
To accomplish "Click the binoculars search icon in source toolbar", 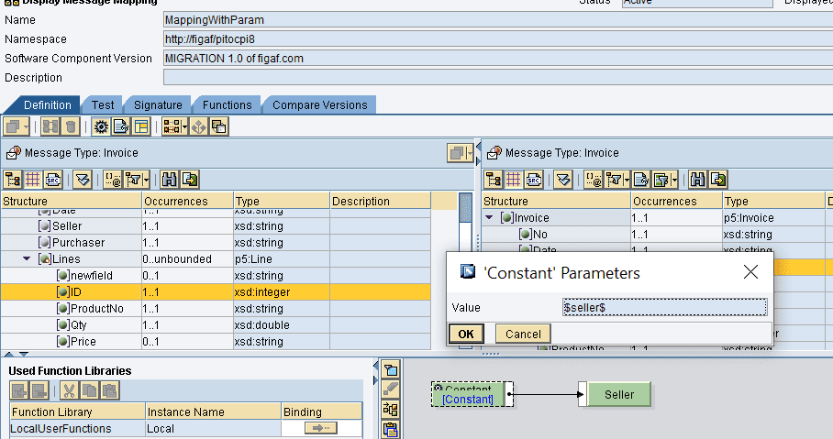I will tap(169, 180).
